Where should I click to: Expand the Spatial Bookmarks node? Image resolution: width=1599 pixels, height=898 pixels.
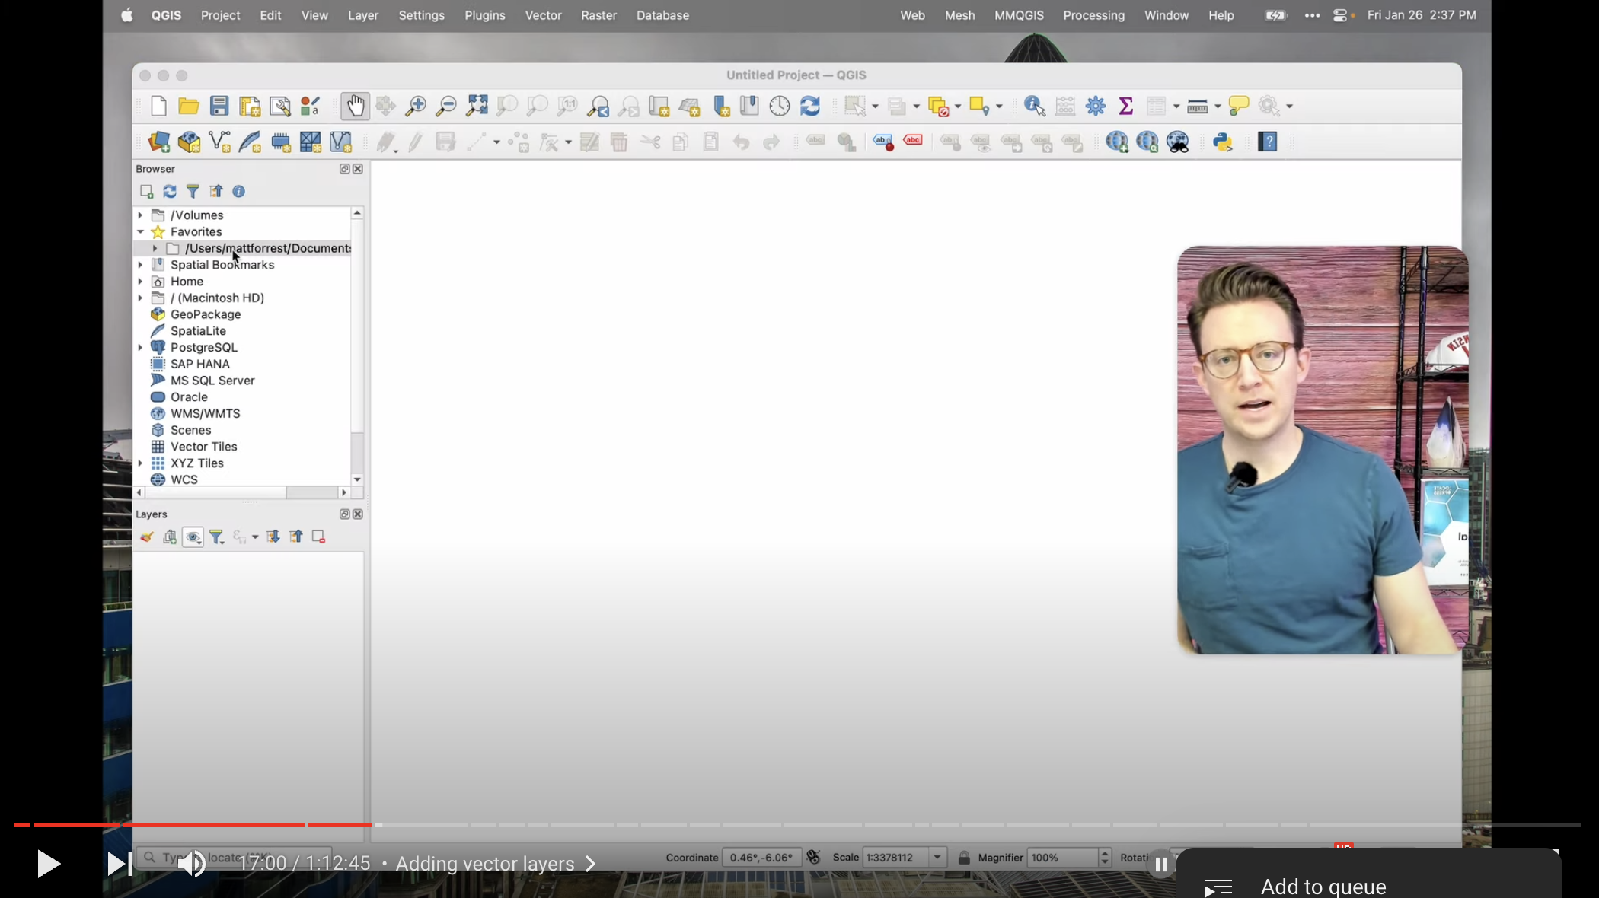140,265
